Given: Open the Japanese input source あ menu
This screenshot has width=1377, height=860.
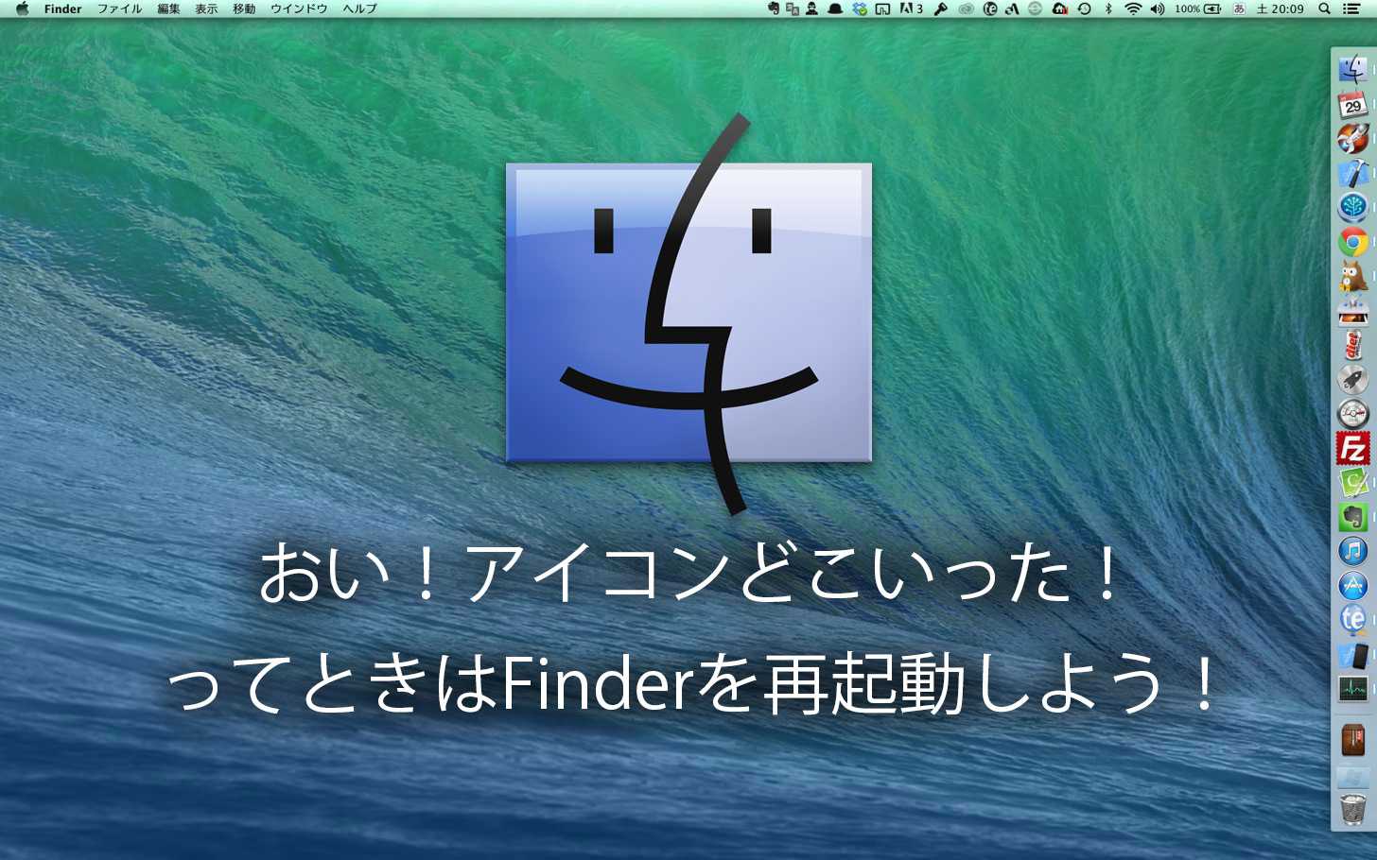Looking at the screenshot, I should point(1239,9).
